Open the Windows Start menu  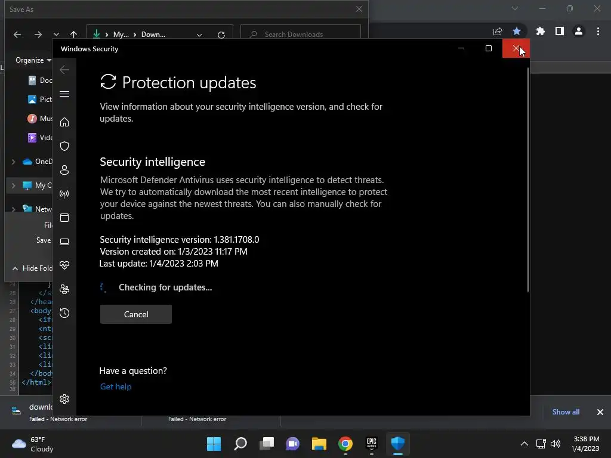[x=214, y=444]
